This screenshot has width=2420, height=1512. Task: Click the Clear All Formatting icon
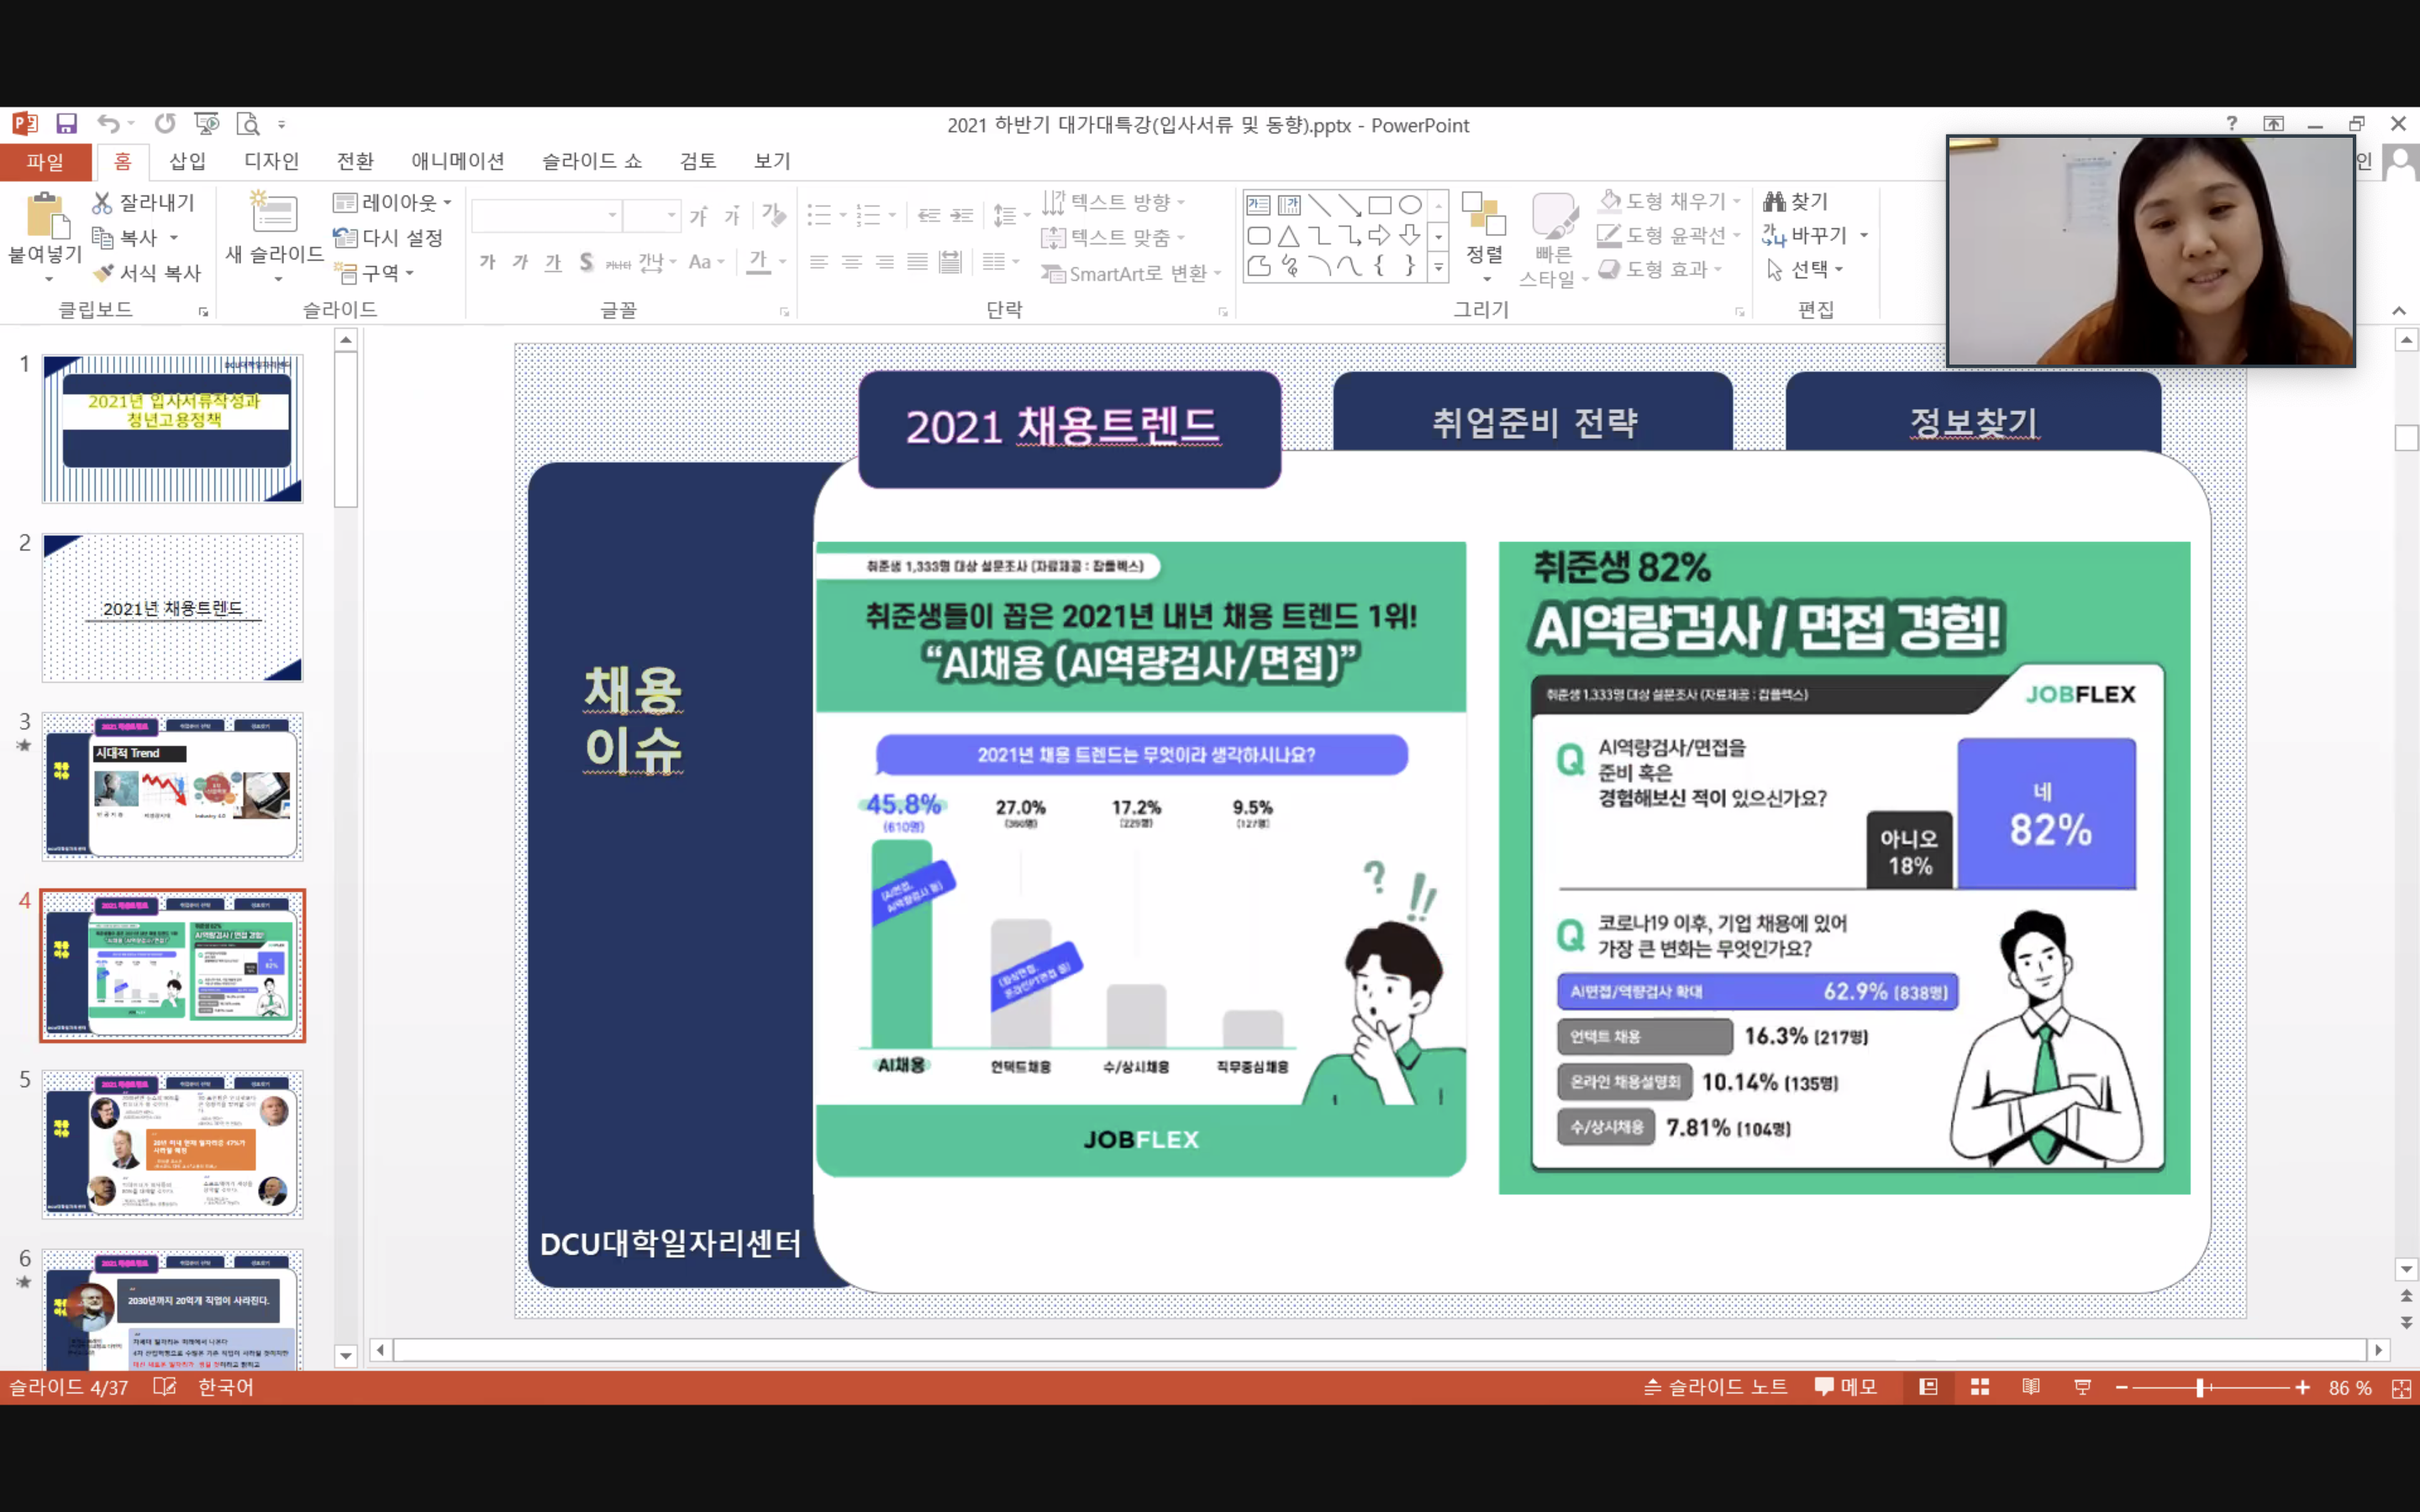tap(773, 214)
